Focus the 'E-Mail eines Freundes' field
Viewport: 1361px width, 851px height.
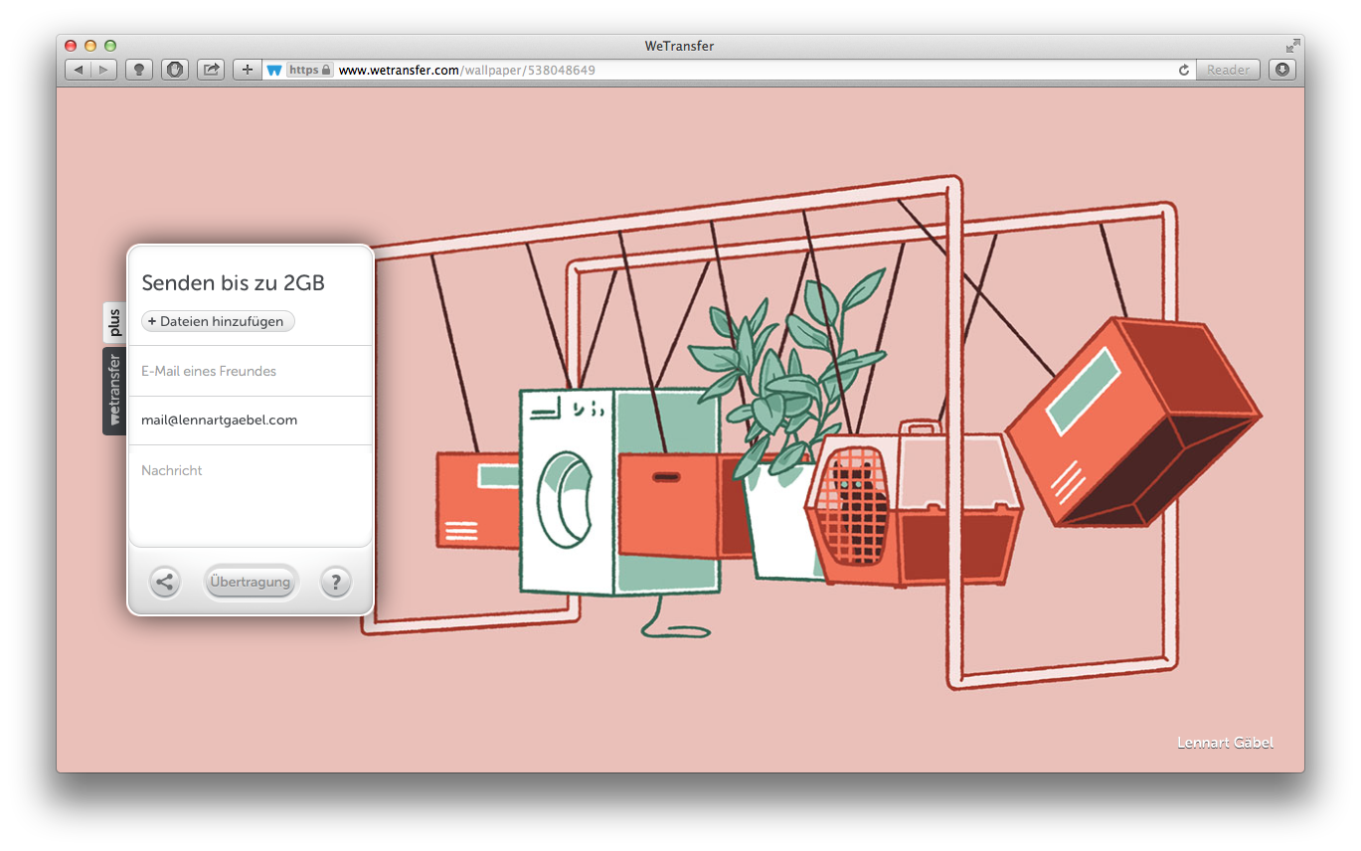[251, 371]
